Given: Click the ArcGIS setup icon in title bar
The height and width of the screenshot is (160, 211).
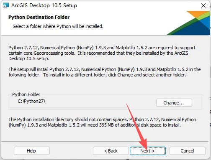Looking at the screenshot, I should point(6,5).
